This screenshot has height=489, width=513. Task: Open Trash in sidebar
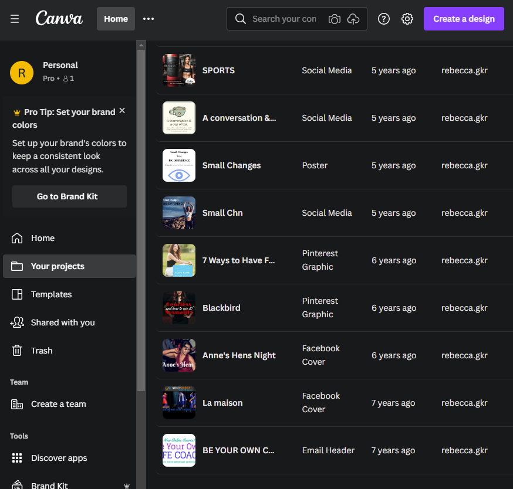tap(69, 351)
